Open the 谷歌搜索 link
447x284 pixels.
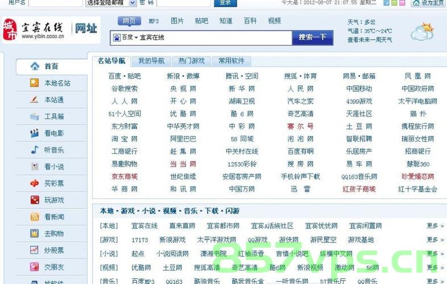(125, 89)
